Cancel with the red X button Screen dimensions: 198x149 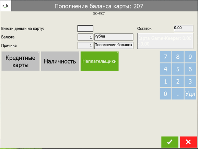188,142
